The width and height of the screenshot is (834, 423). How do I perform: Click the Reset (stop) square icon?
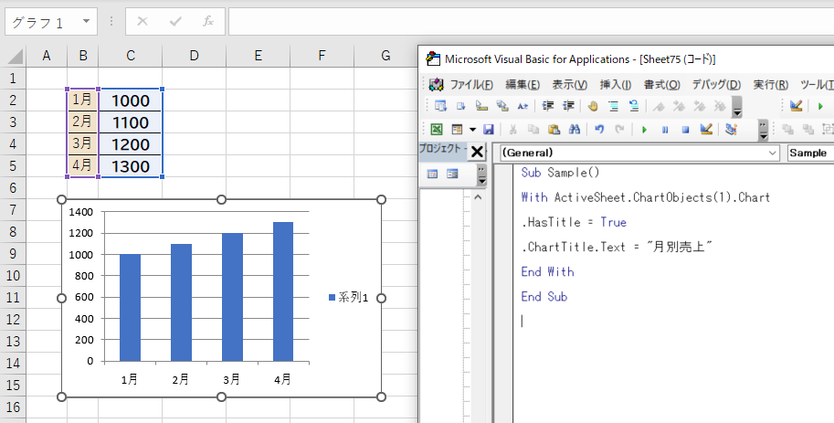pos(684,130)
